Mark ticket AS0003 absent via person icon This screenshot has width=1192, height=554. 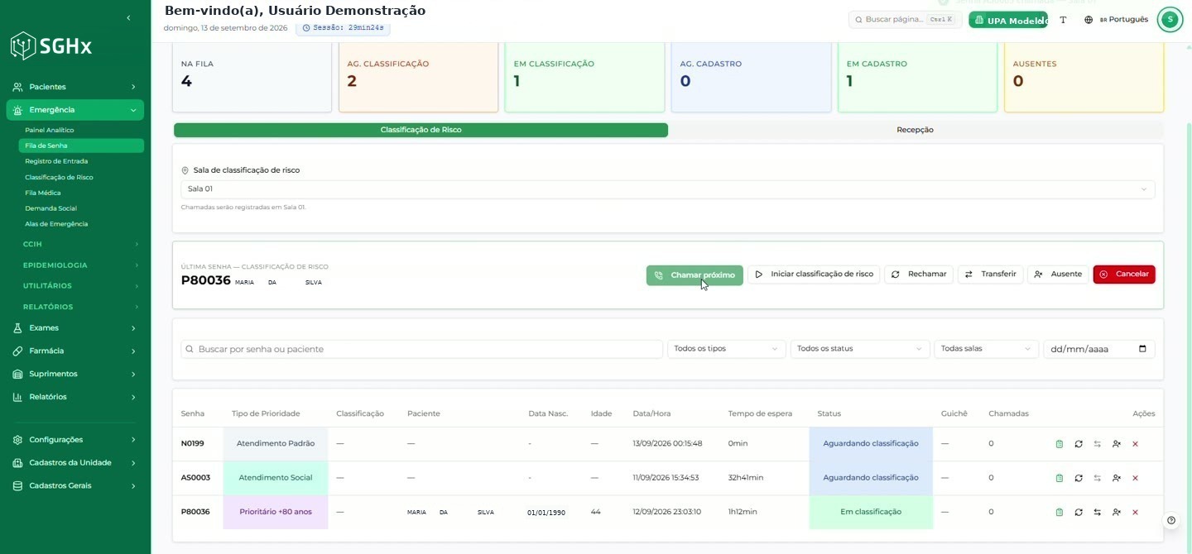point(1117,478)
